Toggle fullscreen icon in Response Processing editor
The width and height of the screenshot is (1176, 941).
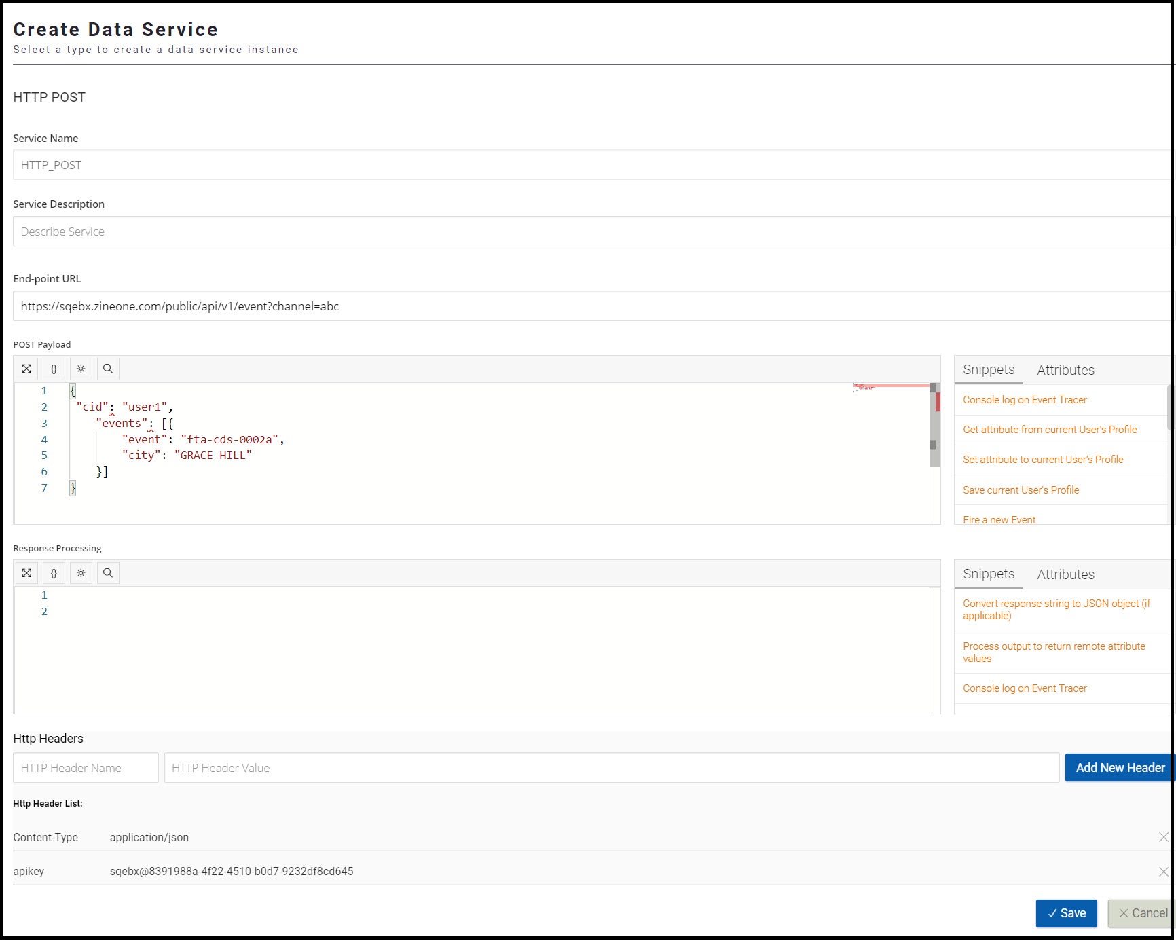[x=26, y=573]
